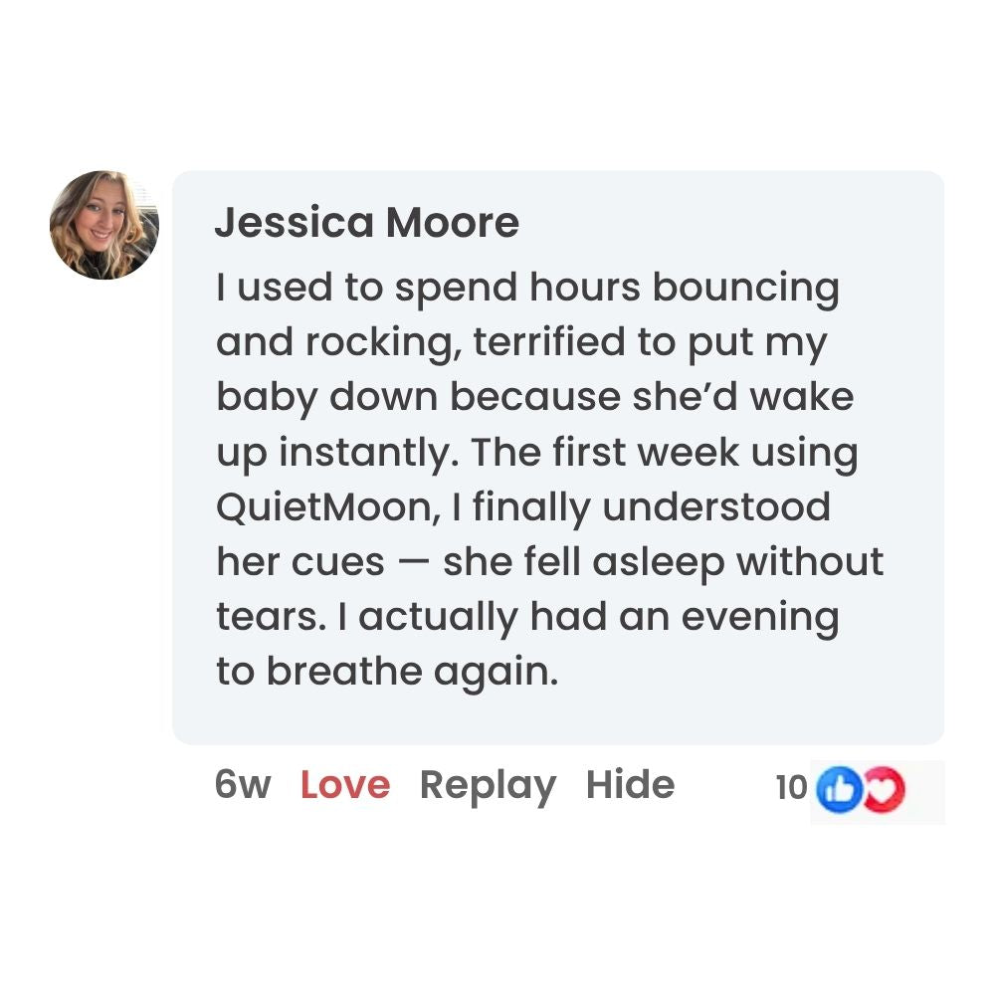Image resolution: width=995 pixels, height=995 pixels.
Task: Click the last line "to breathe again."
Action: [387, 672]
